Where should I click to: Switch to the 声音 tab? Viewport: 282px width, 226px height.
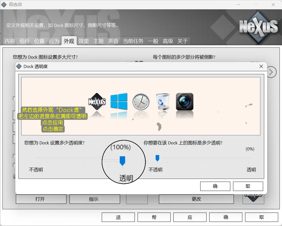pyautogui.click(x=113, y=41)
